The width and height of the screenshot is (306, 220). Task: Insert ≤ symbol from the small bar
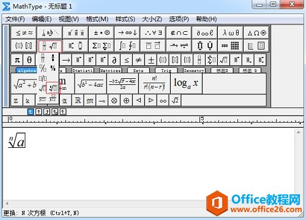click(x=127, y=60)
